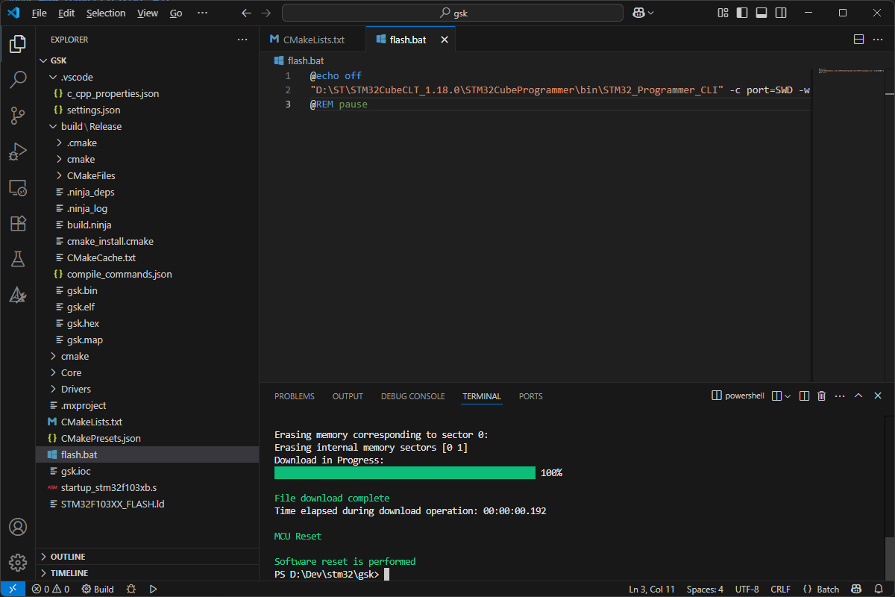Expand the Core folder
895x597 pixels.
click(x=53, y=372)
